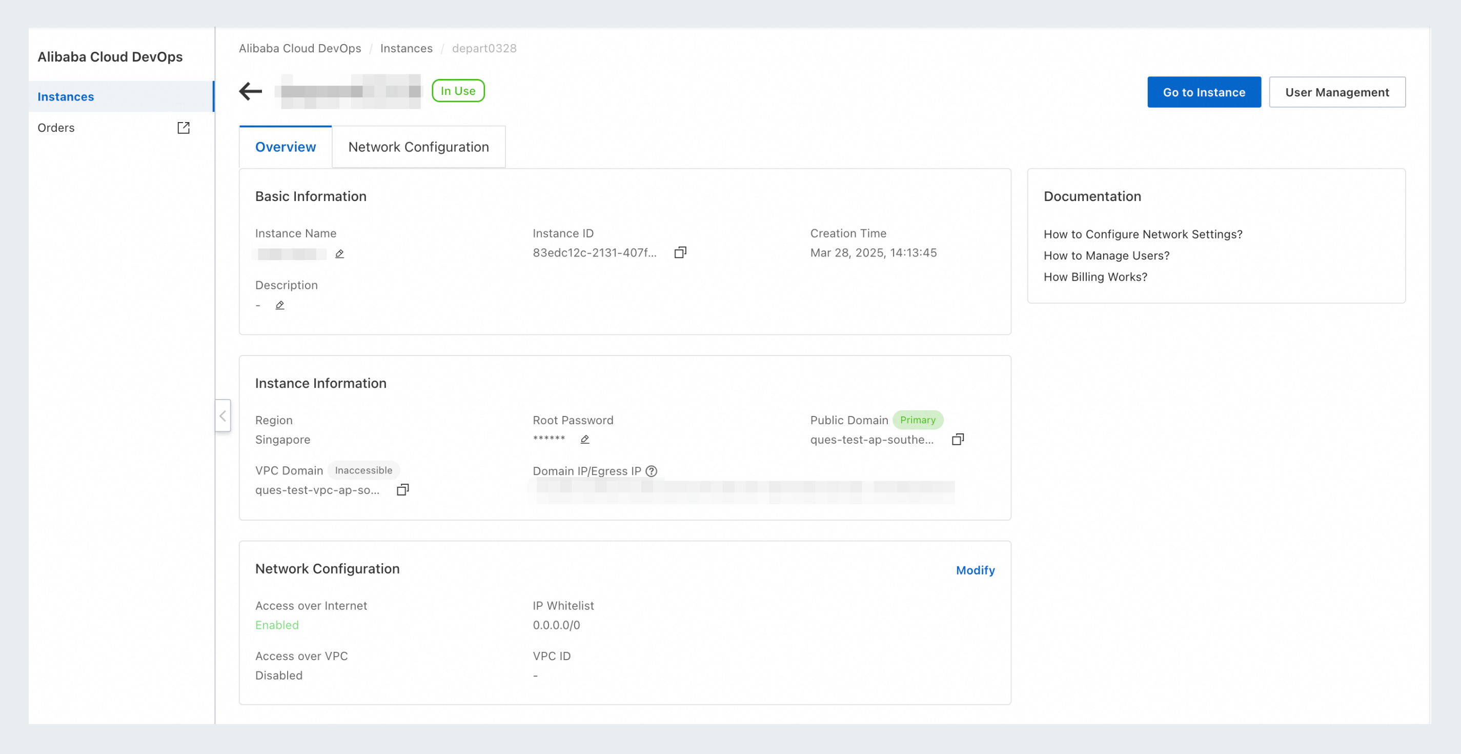Open Instances in the sidebar
This screenshot has width=1461, height=754.
[x=66, y=96]
